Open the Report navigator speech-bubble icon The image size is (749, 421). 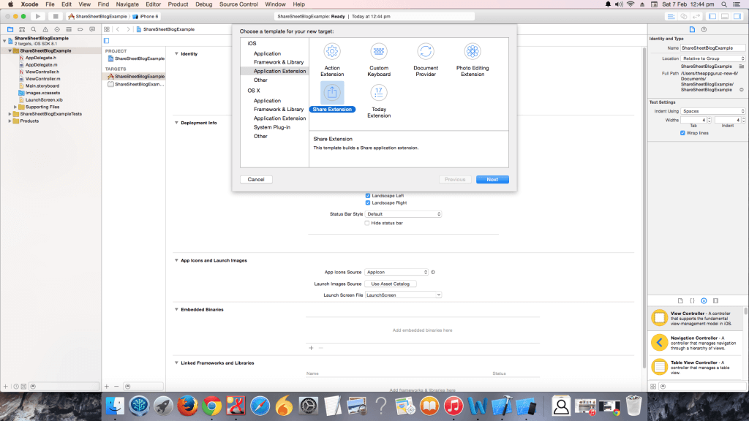92,29
